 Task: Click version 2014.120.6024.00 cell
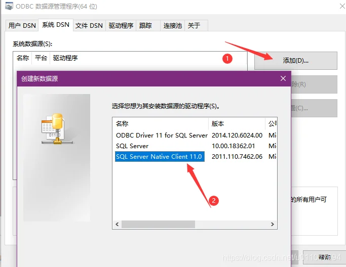(237, 135)
